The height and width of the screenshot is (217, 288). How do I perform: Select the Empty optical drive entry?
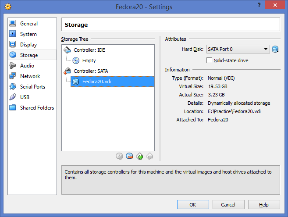(89, 60)
